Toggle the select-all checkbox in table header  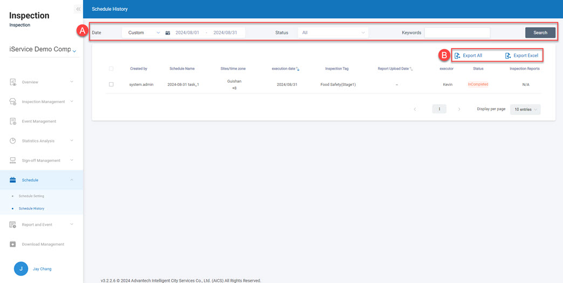tap(111, 69)
